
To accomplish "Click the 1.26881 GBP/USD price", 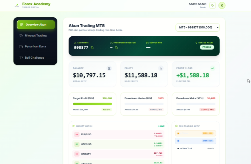I will click(x=158, y=143).
